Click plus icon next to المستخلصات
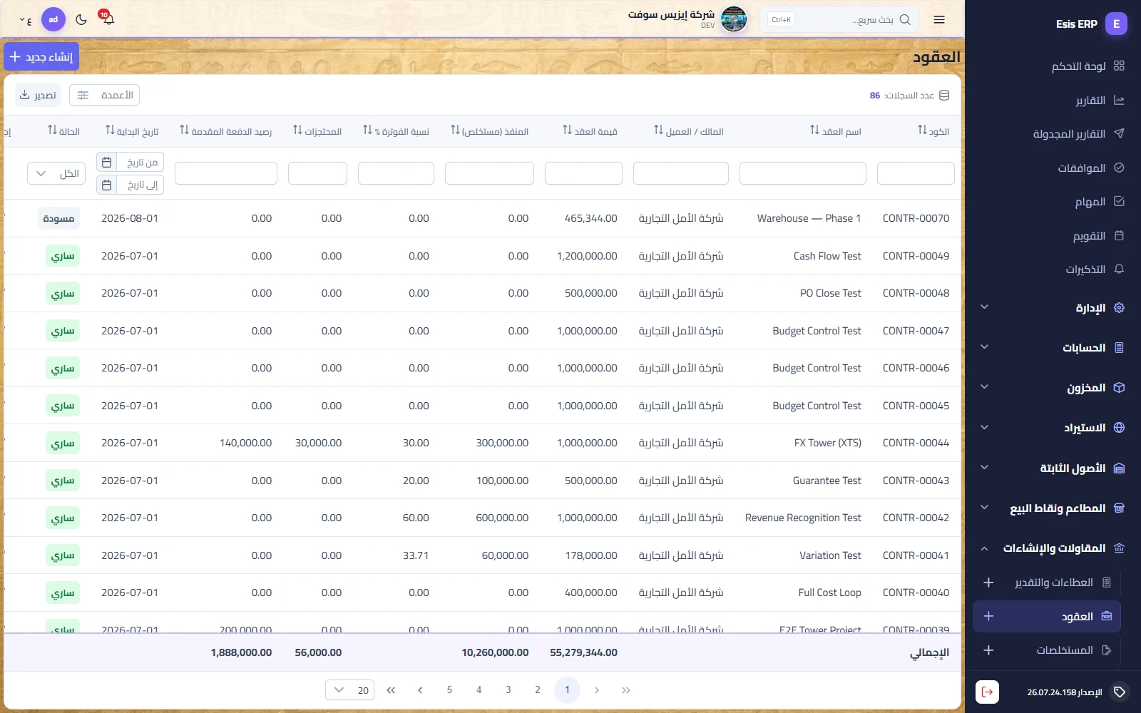The height and width of the screenshot is (713, 1141). (x=988, y=650)
